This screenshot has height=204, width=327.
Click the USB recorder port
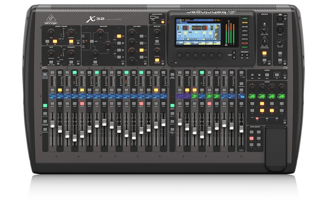click(152, 18)
